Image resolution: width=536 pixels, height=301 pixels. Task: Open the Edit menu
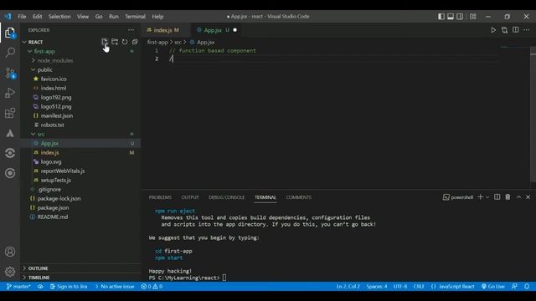pyautogui.click(x=37, y=17)
